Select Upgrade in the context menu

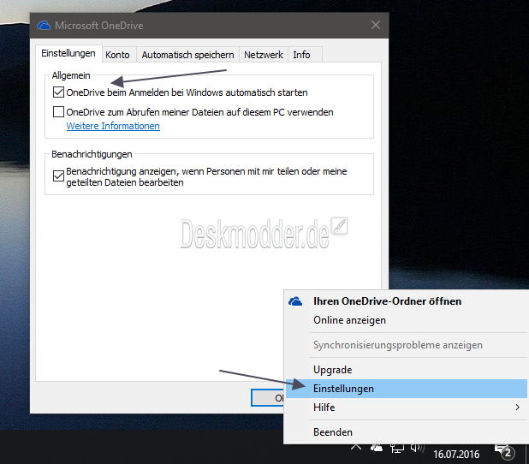click(407, 370)
